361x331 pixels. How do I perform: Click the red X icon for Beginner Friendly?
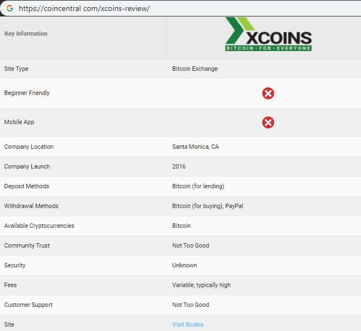click(x=268, y=93)
